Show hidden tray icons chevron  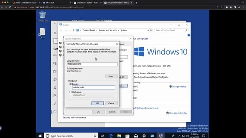pyautogui.click(x=179, y=136)
